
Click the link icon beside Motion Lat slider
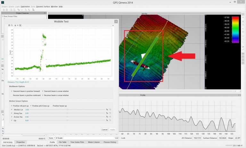click(x=107, y=109)
